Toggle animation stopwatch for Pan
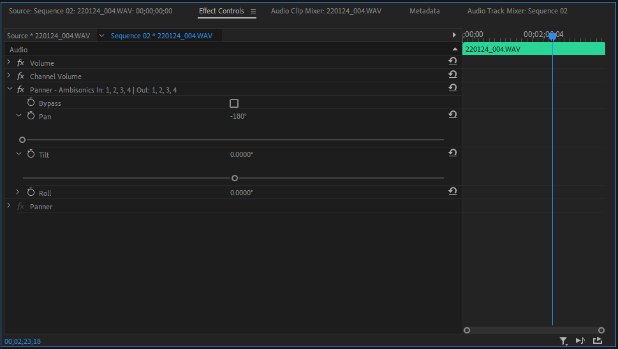The height and width of the screenshot is (349, 618). point(31,116)
